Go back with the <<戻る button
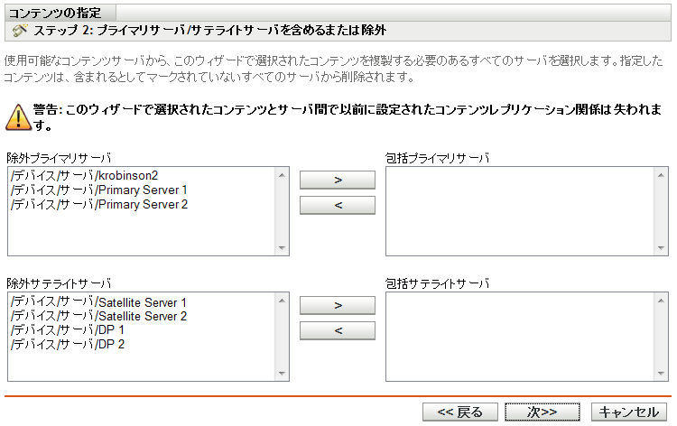Image resolution: width=677 pixels, height=426 pixels. tap(459, 412)
